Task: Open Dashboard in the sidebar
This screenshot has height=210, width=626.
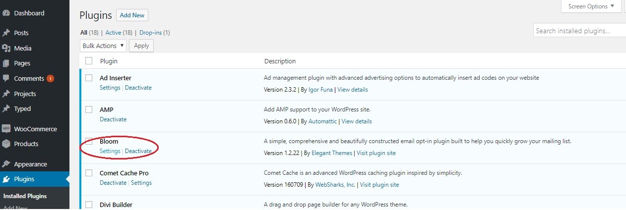Action: [29, 13]
